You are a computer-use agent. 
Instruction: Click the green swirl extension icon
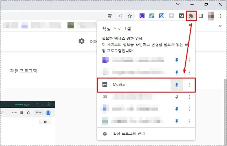152,16
